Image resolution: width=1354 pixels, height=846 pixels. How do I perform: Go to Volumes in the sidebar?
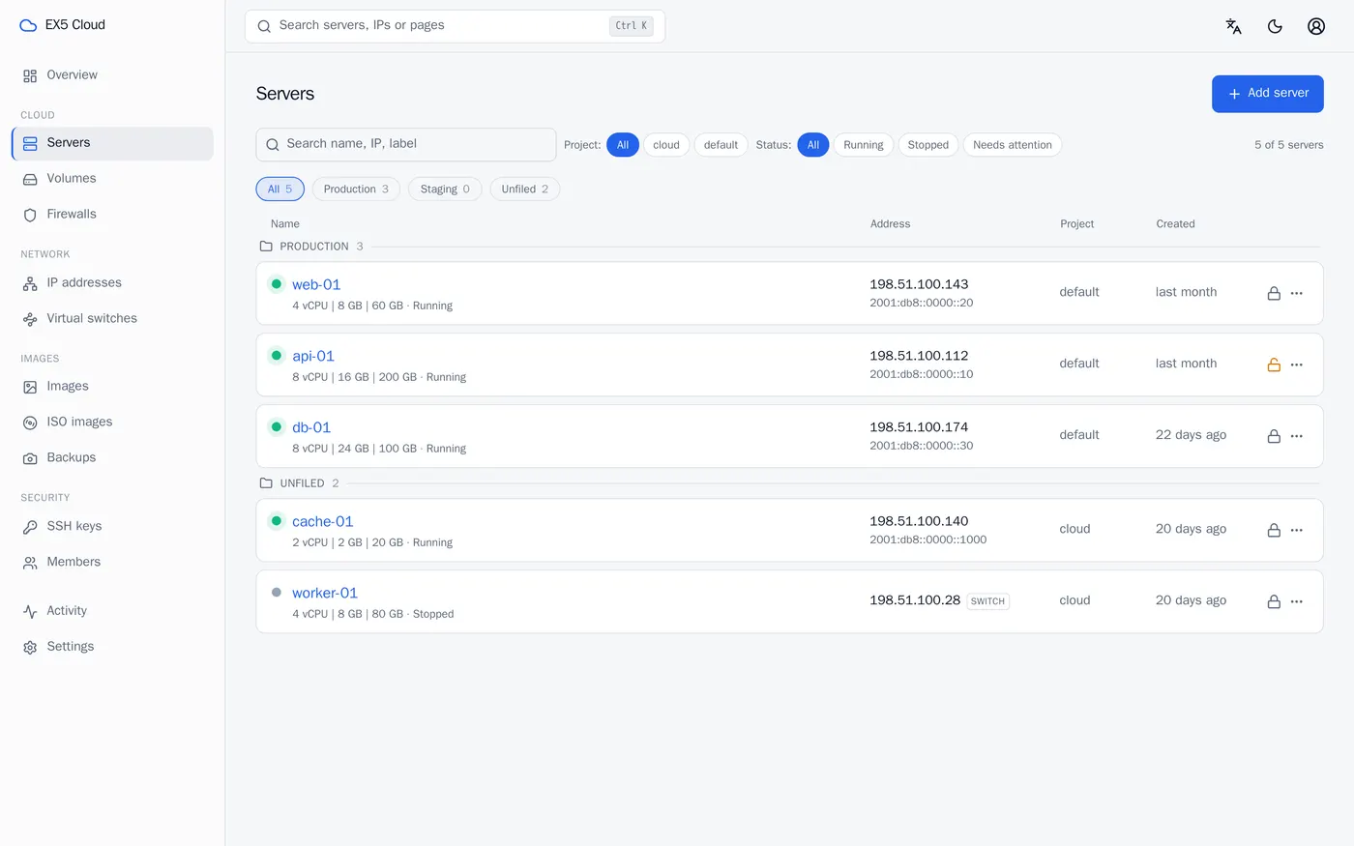112,179
